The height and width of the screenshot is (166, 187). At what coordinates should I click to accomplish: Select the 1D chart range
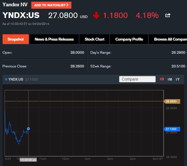[162, 79]
